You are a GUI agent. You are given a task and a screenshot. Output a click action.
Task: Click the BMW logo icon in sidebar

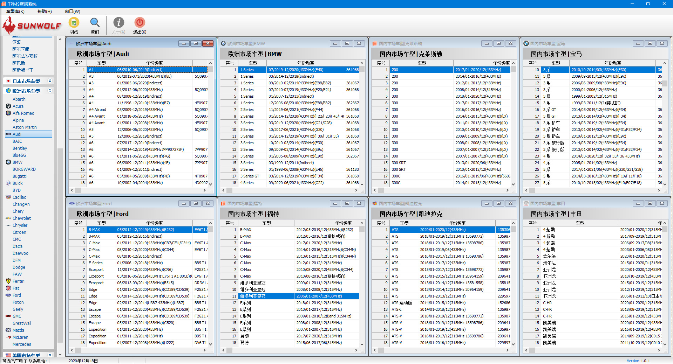tap(8, 162)
